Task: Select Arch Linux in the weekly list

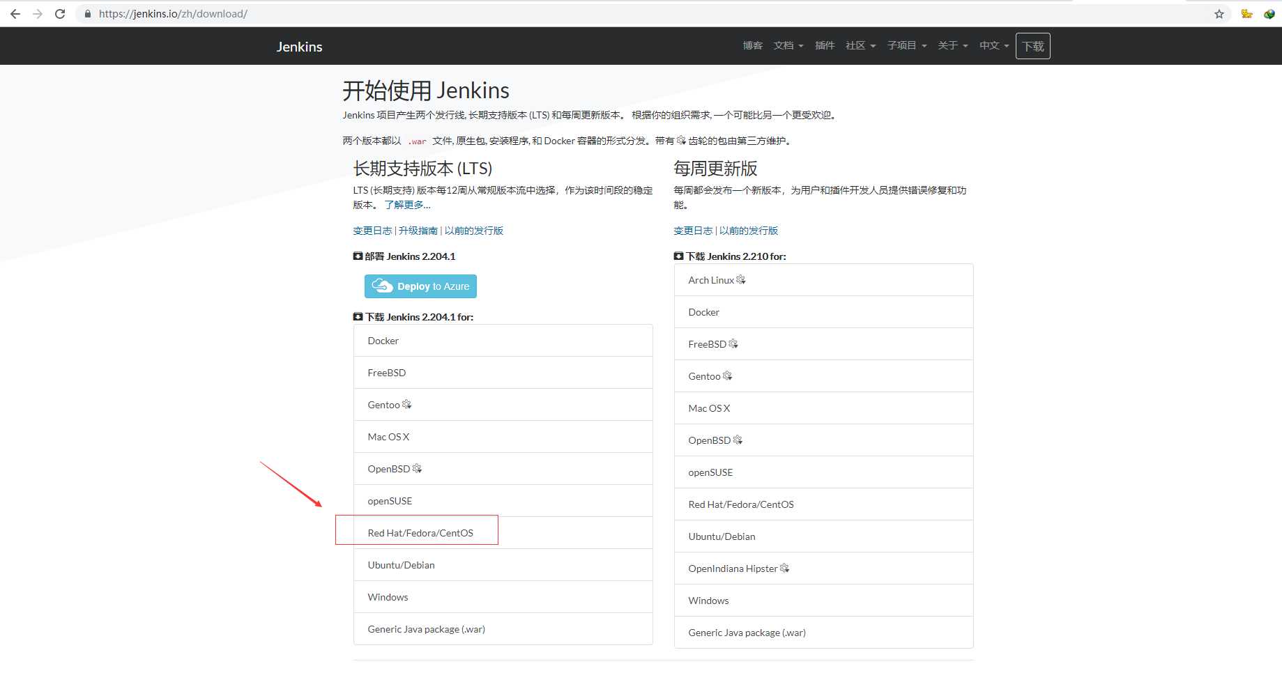Action: point(824,280)
